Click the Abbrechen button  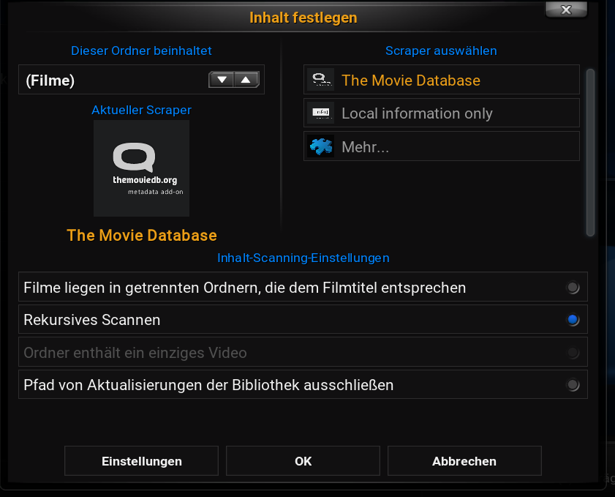point(464,461)
